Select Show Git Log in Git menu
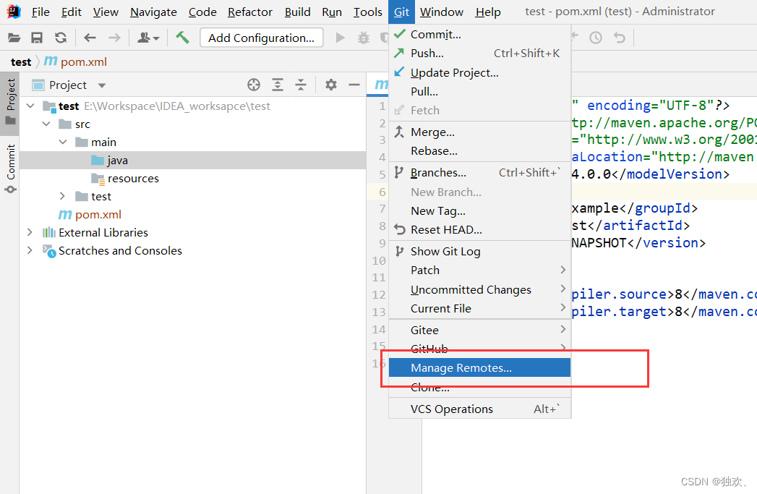This screenshot has width=757, height=494. pyautogui.click(x=479, y=251)
